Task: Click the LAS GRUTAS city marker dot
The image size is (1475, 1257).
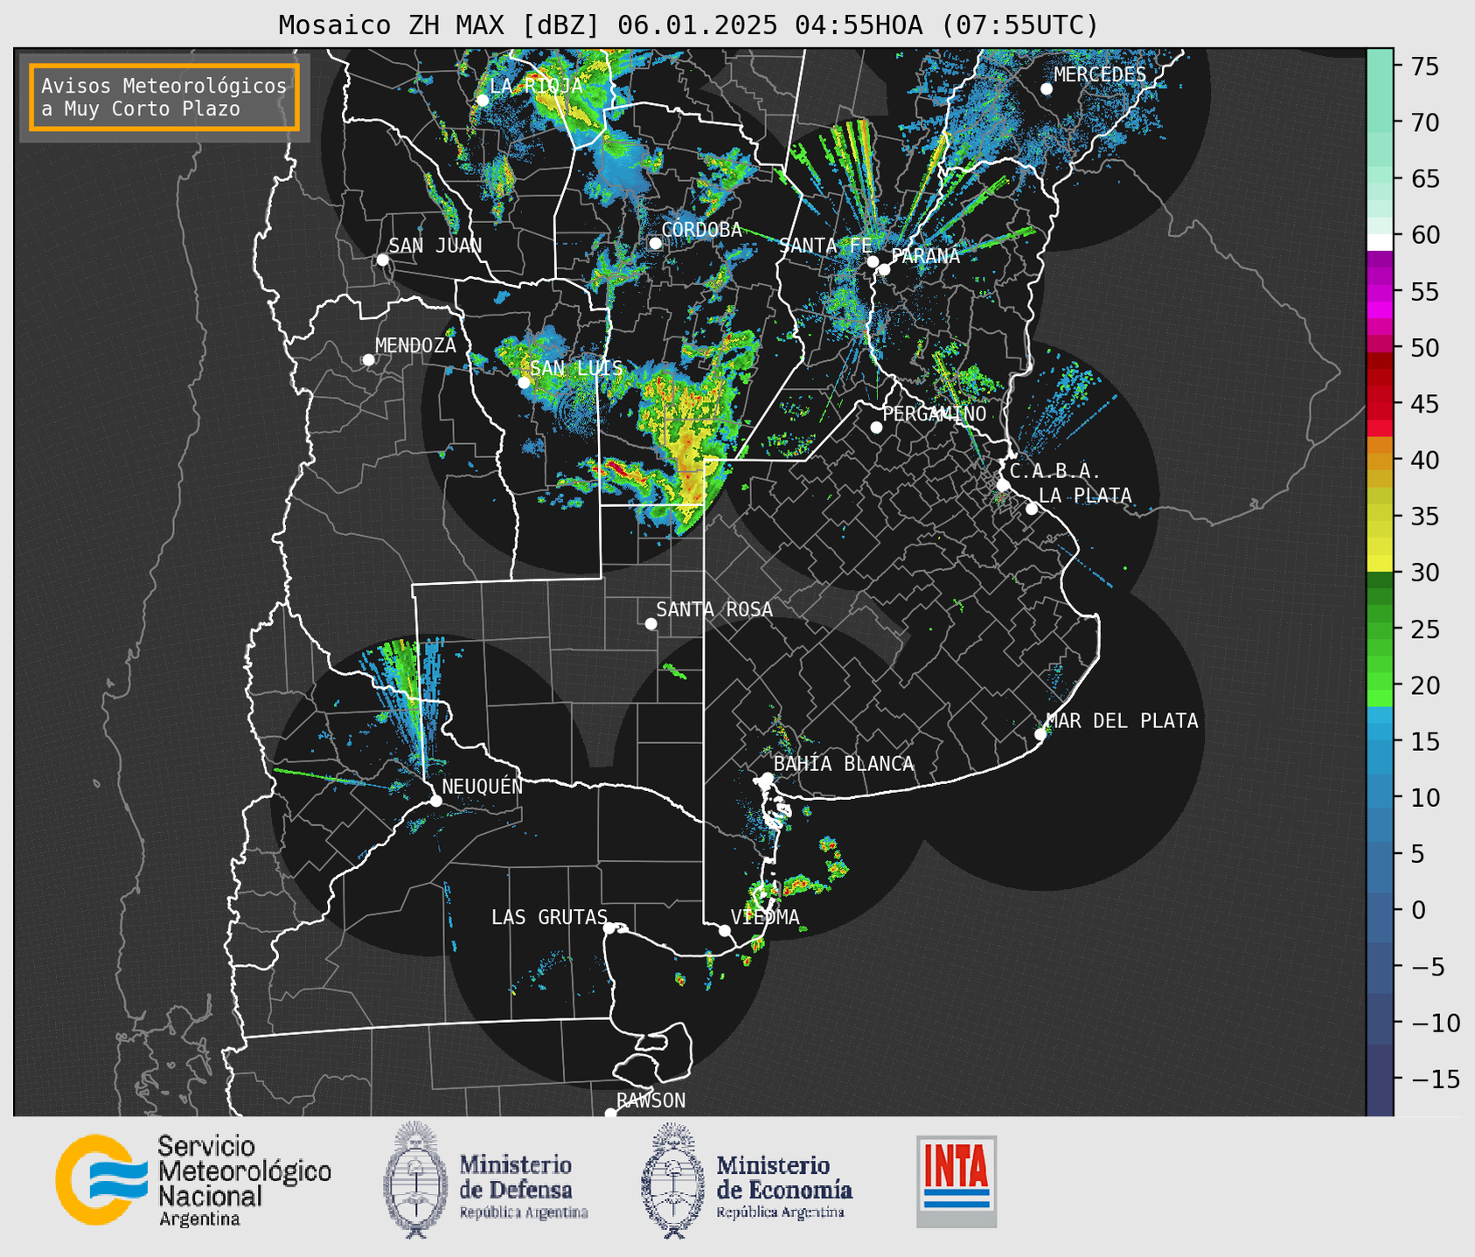Action: pyautogui.click(x=609, y=928)
